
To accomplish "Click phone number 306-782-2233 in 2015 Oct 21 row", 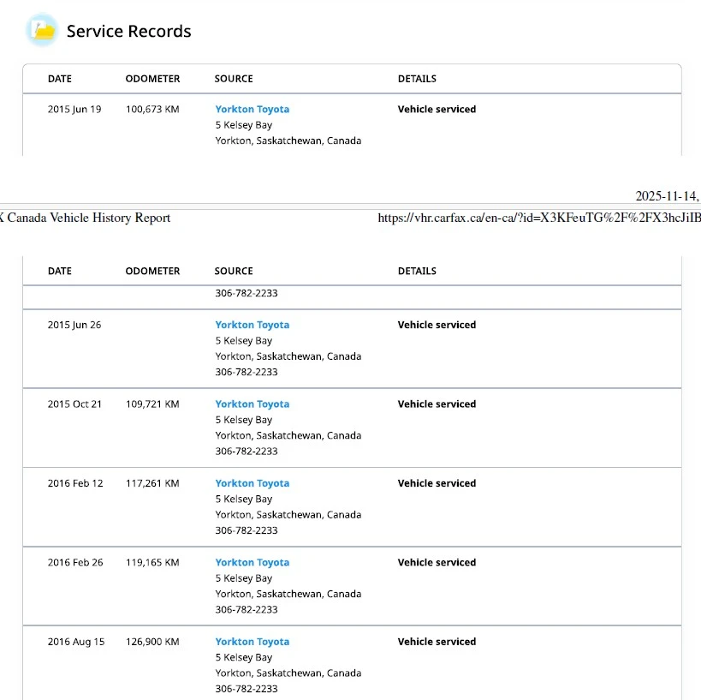I will click(247, 452).
